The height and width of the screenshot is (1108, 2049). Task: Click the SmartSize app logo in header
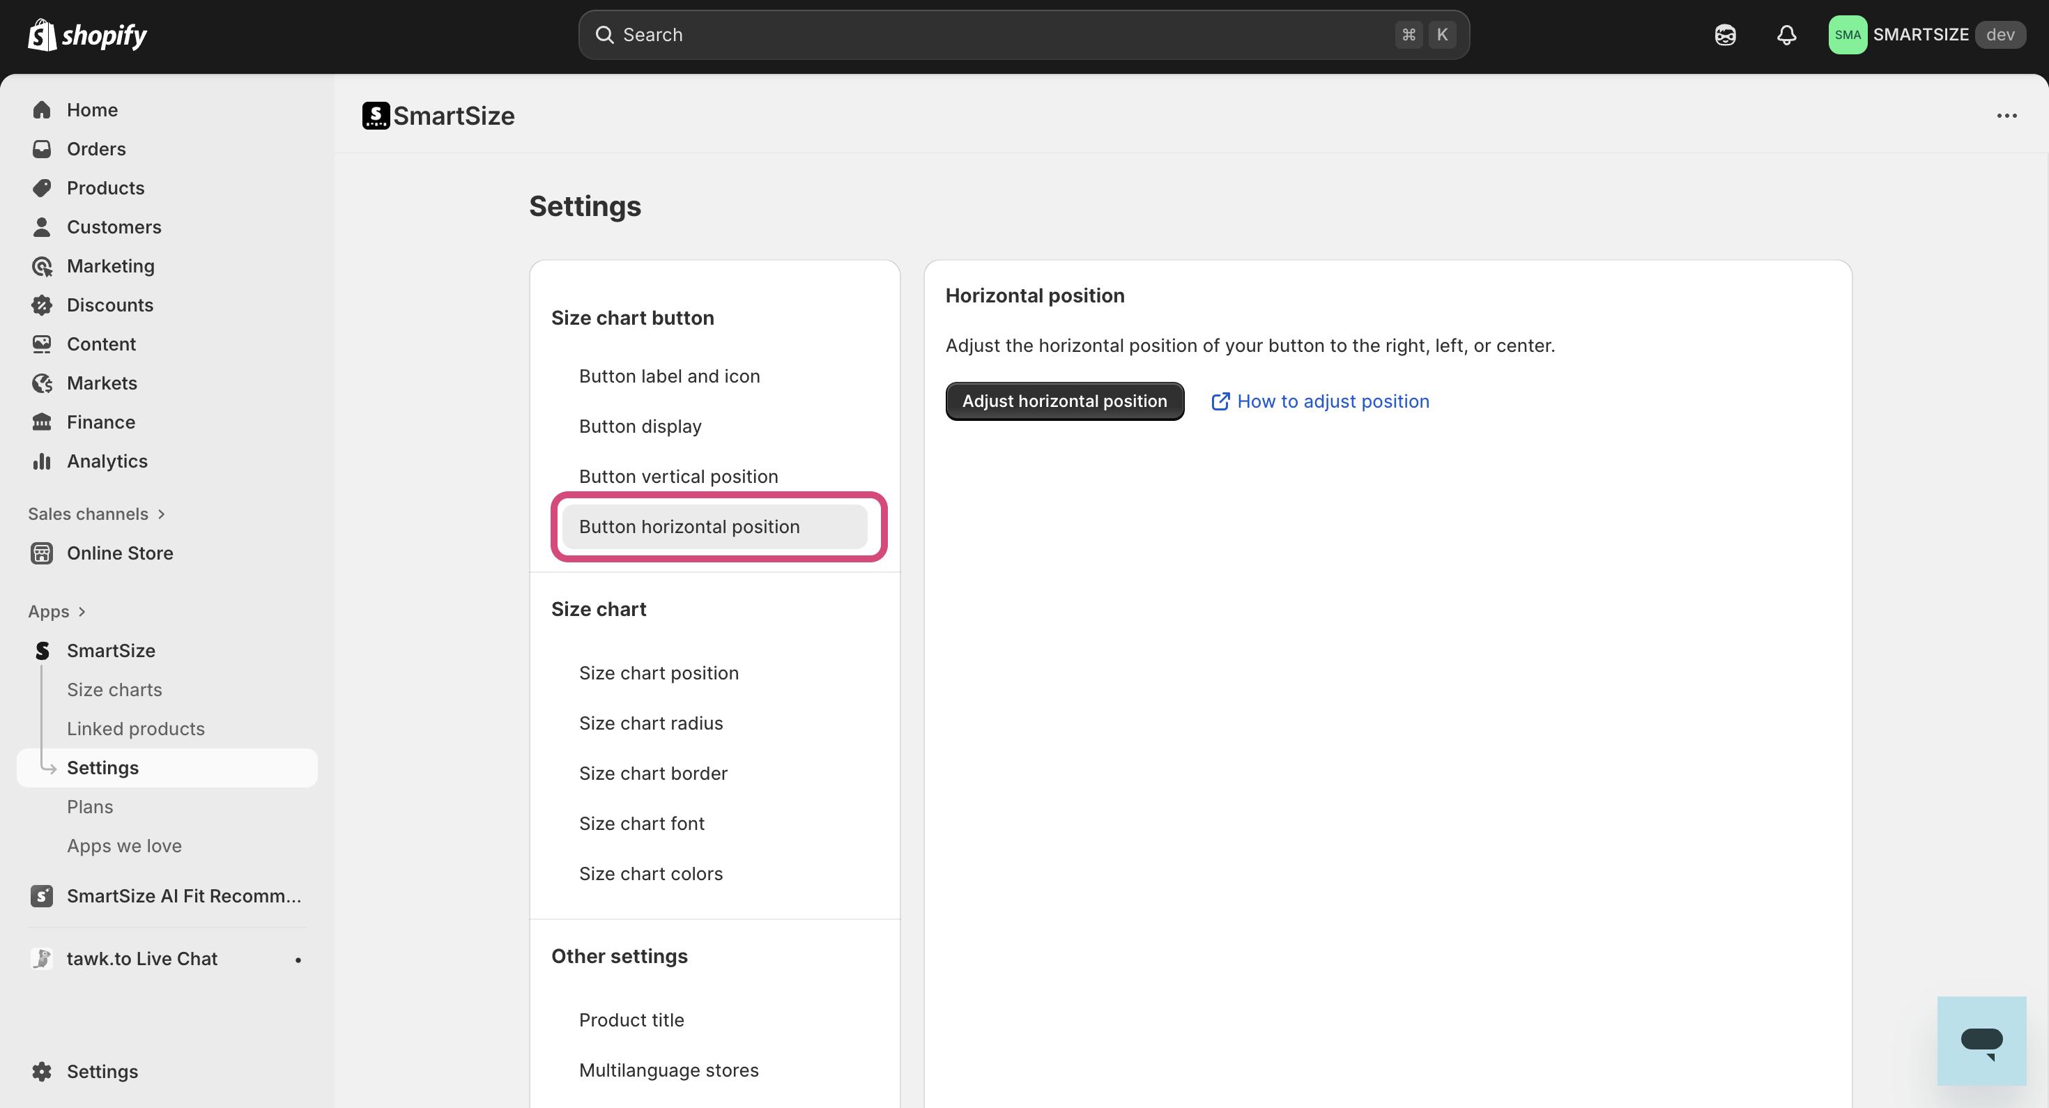point(376,116)
